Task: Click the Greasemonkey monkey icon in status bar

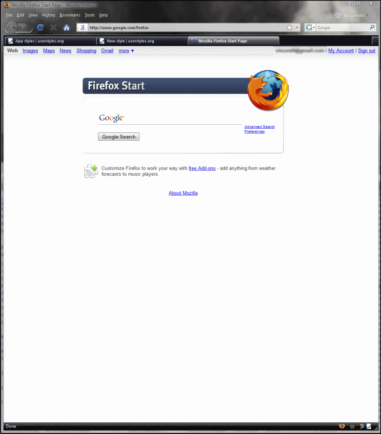Action: coord(352,426)
